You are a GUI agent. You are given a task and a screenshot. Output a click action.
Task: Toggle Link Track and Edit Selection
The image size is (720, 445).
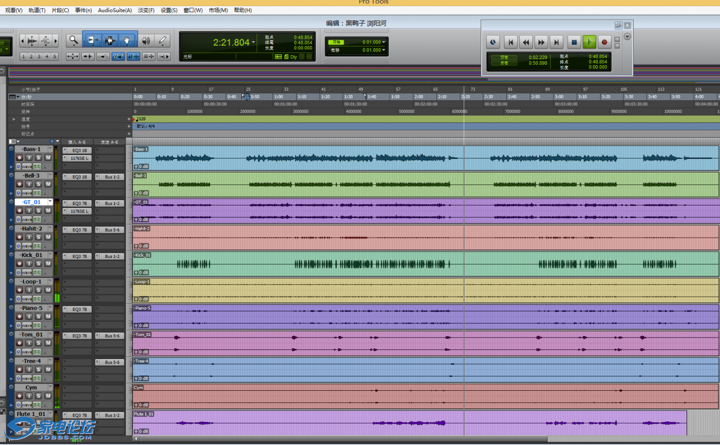tap(149, 57)
